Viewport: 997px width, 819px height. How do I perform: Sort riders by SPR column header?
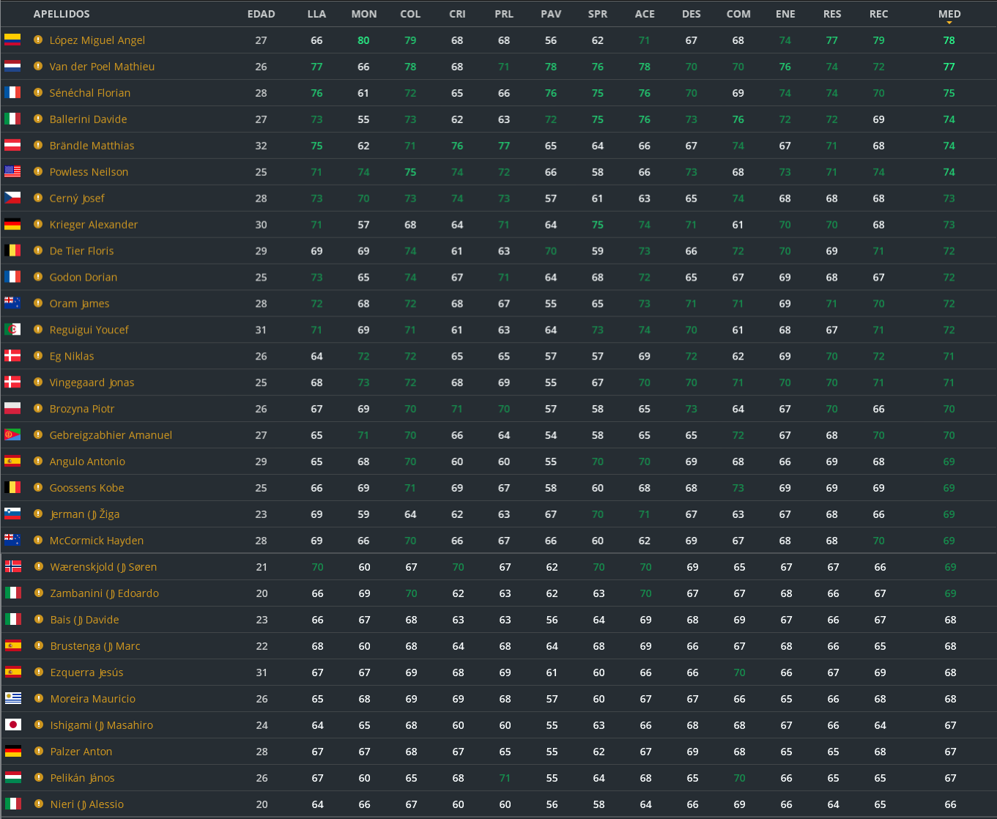coord(598,14)
